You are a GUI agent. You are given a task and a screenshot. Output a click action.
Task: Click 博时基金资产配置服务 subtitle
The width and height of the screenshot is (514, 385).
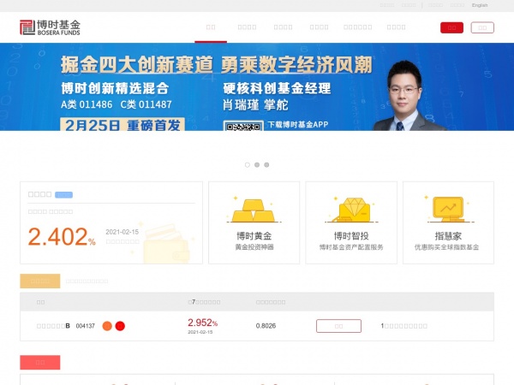(351, 247)
